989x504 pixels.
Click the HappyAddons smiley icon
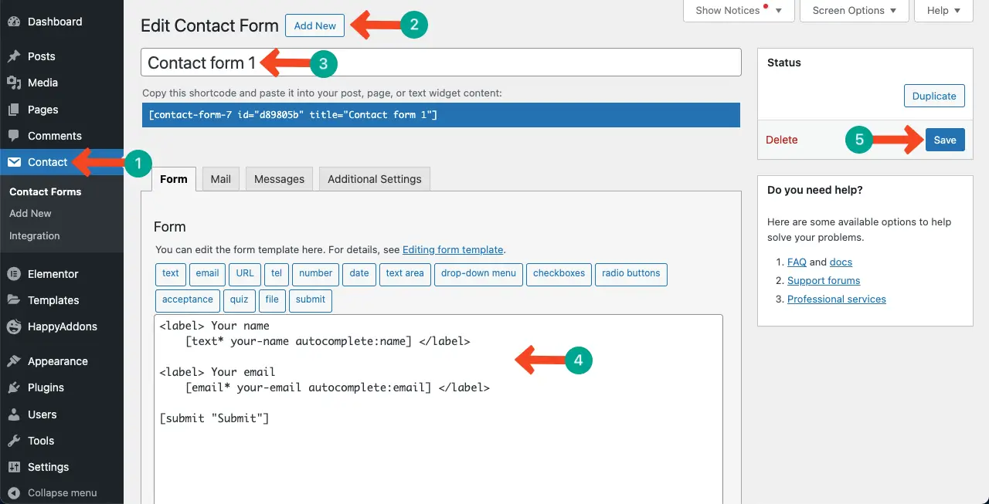[14, 326]
